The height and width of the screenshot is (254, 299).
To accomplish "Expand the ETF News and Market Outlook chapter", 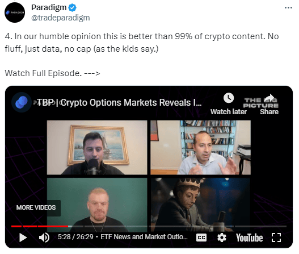I will click(144, 237).
